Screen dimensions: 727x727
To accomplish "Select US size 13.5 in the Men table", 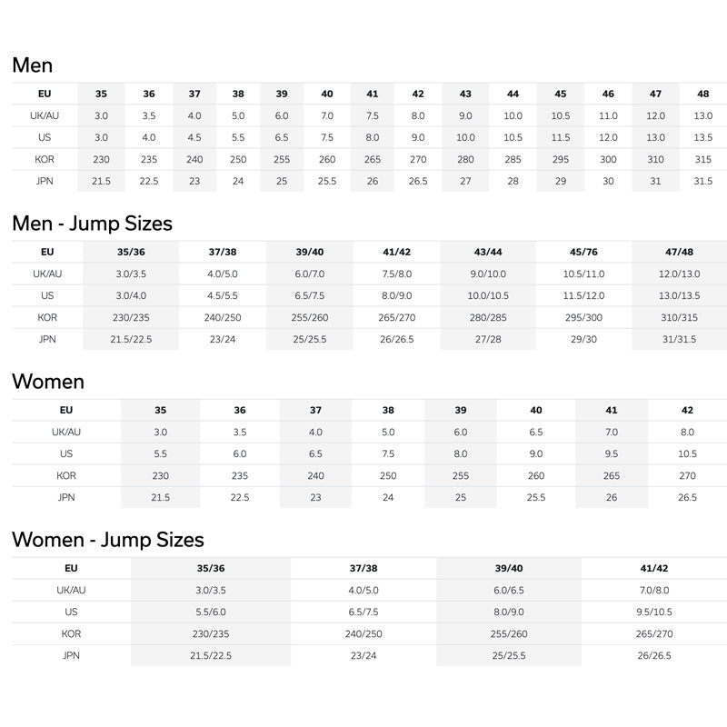I will click(x=702, y=137).
